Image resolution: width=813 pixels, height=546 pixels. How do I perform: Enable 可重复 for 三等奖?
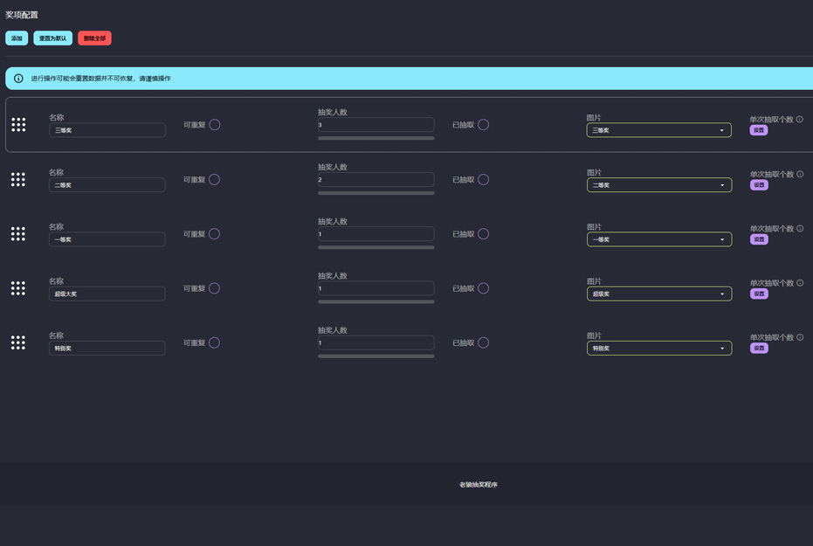pyautogui.click(x=214, y=125)
